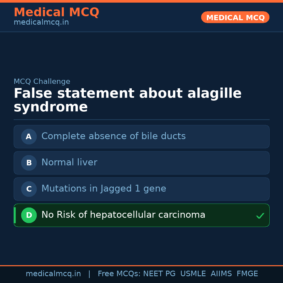Click the green letter D badge icon
This screenshot has width=283, height=283.
pos(29,215)
